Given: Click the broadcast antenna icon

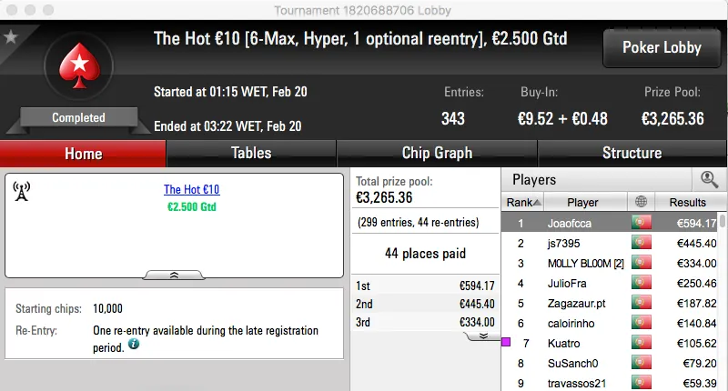Looking at the screenshot, I should click(x=23, y=191).
